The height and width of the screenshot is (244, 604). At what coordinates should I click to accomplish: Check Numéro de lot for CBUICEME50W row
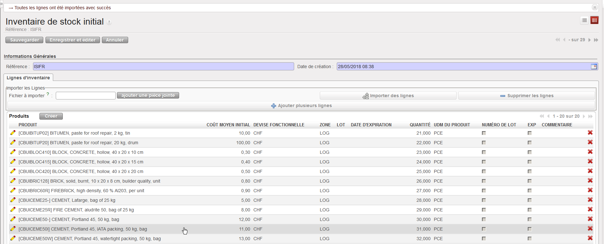484,239
